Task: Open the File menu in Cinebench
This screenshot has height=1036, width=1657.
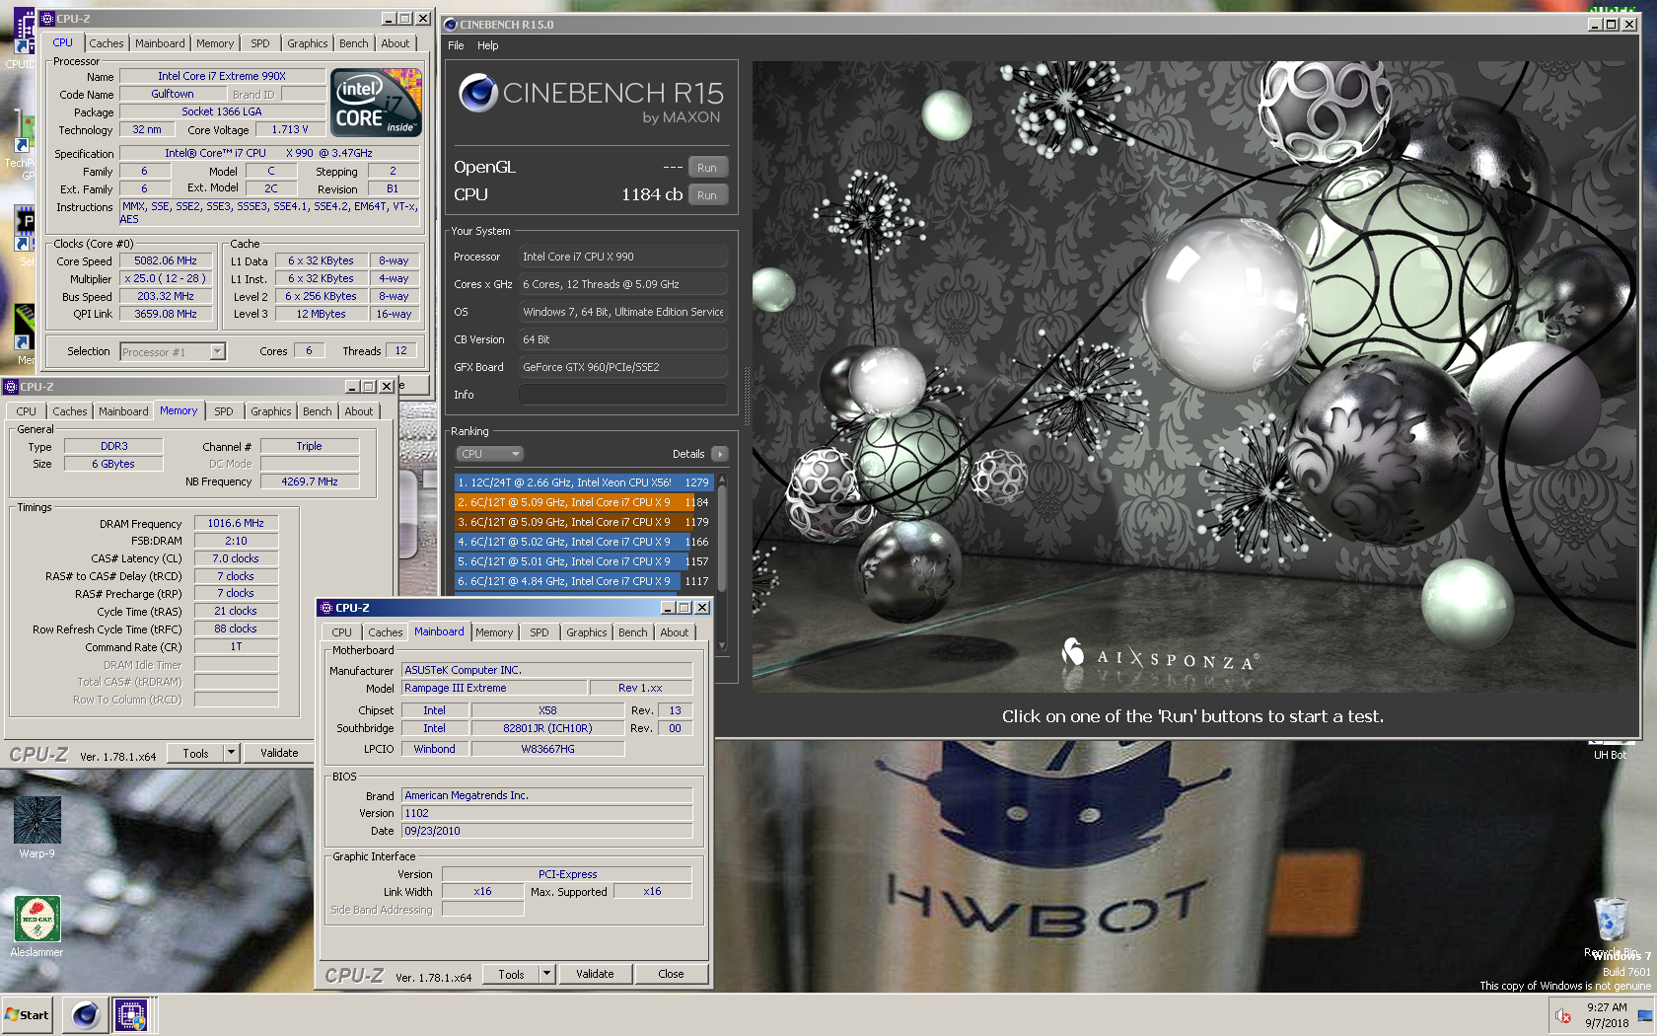Action: pos(456,45)
